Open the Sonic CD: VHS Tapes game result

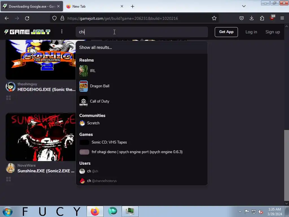click(142, 142)
